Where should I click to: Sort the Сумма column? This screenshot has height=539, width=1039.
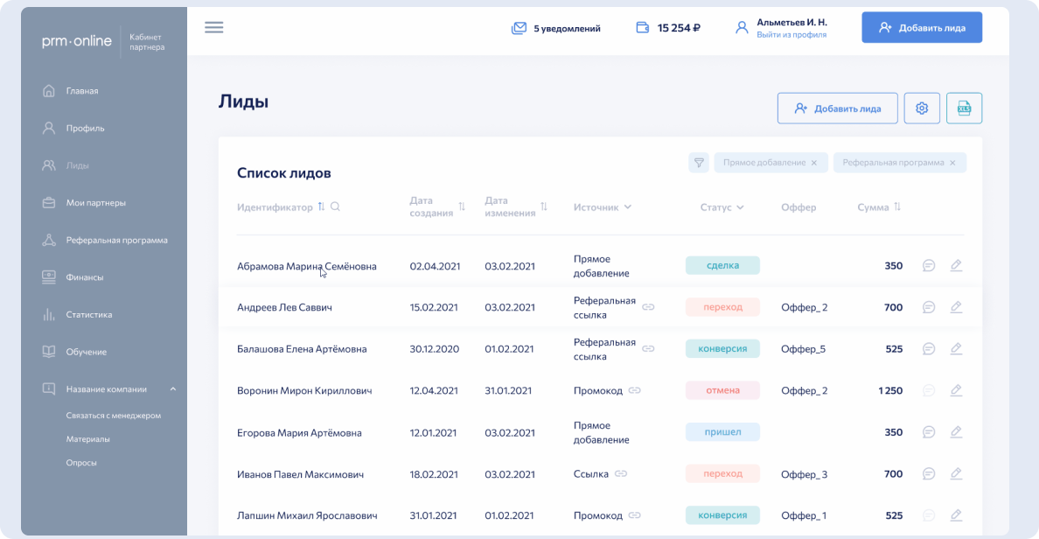point(896,207)
